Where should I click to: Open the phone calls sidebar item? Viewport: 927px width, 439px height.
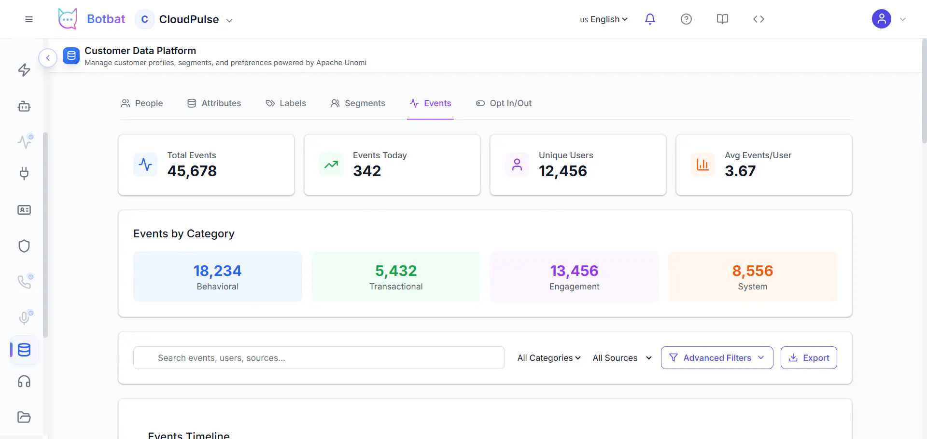[x=24, y=282]
